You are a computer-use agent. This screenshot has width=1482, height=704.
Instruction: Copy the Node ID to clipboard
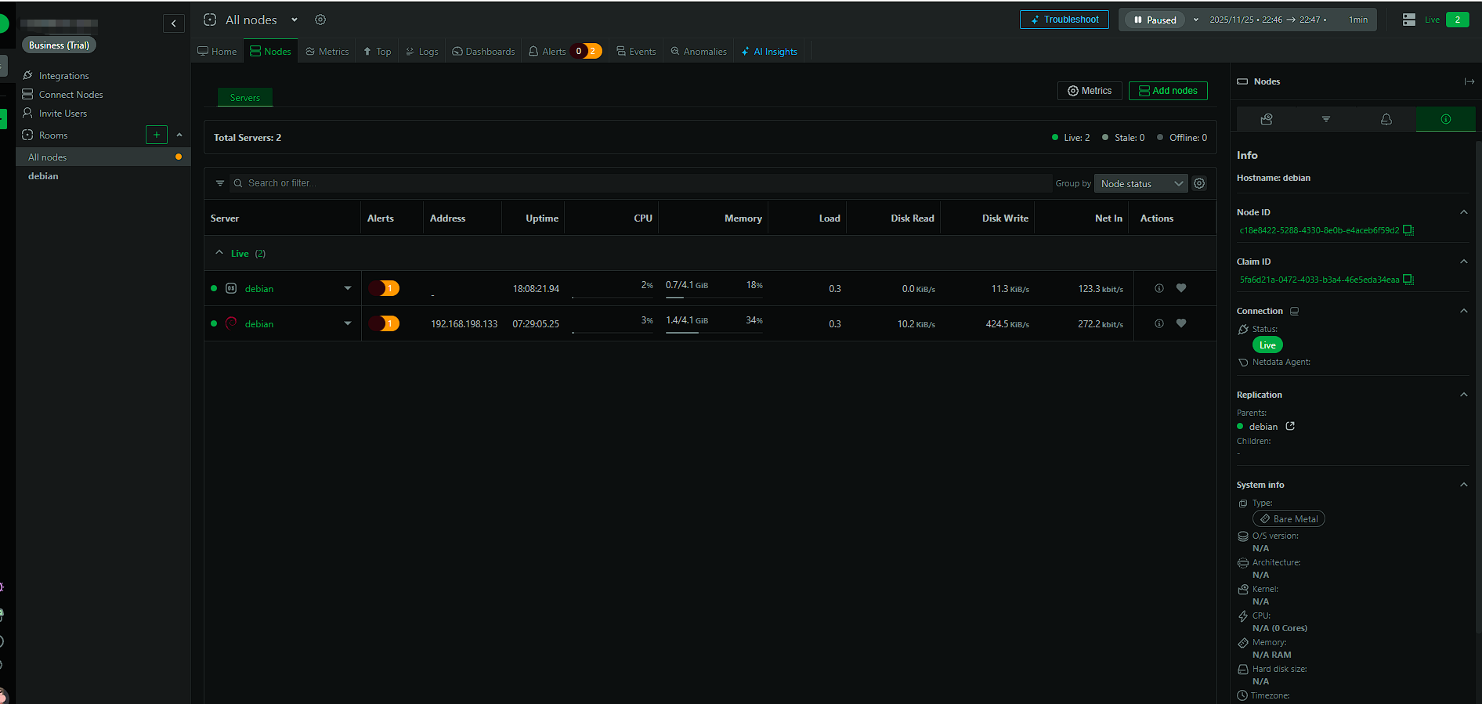pyautogui.click(x=1408, y=230)
